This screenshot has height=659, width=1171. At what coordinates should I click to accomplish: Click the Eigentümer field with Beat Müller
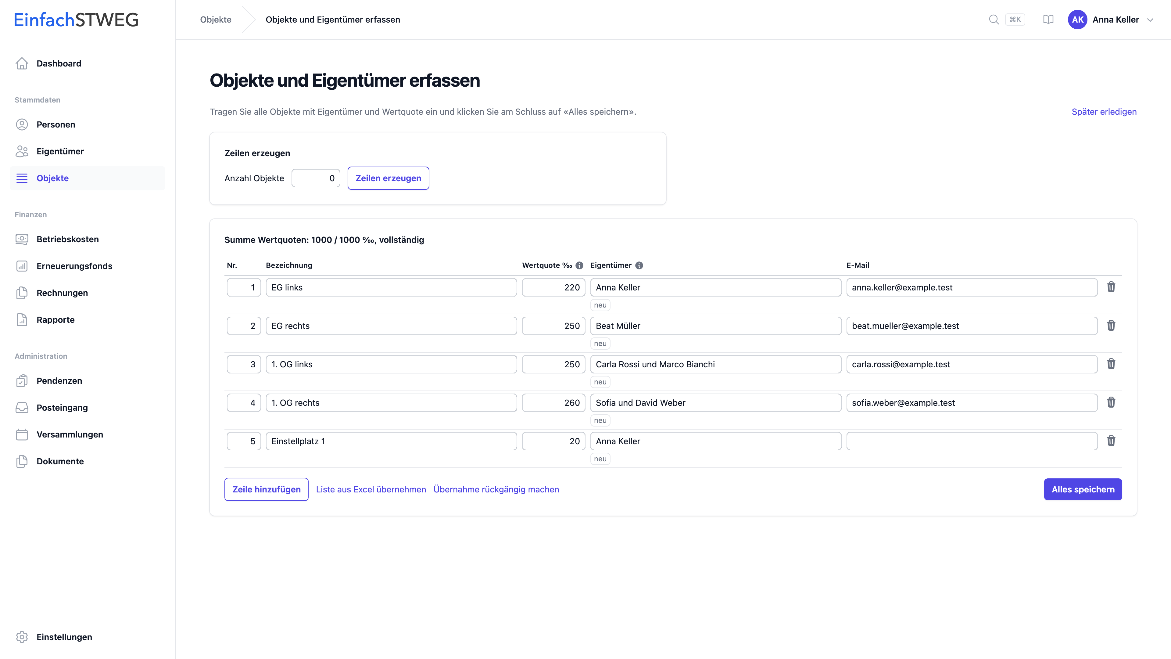point(715,326)
